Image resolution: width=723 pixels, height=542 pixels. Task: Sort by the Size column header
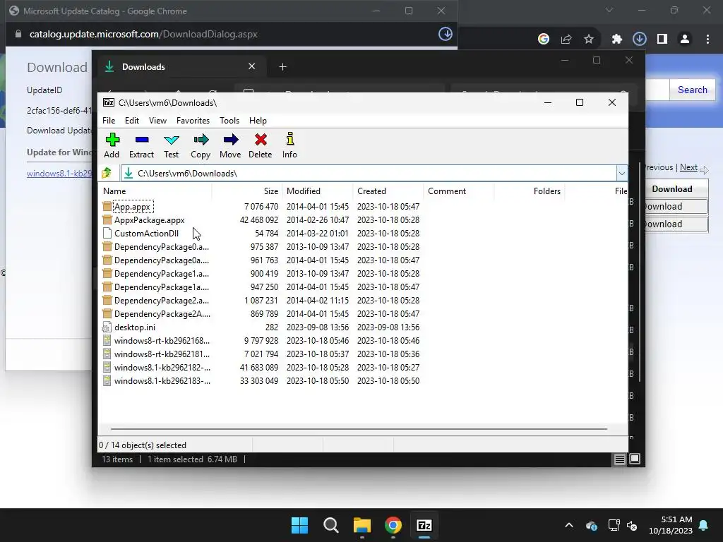coord(246,191)
